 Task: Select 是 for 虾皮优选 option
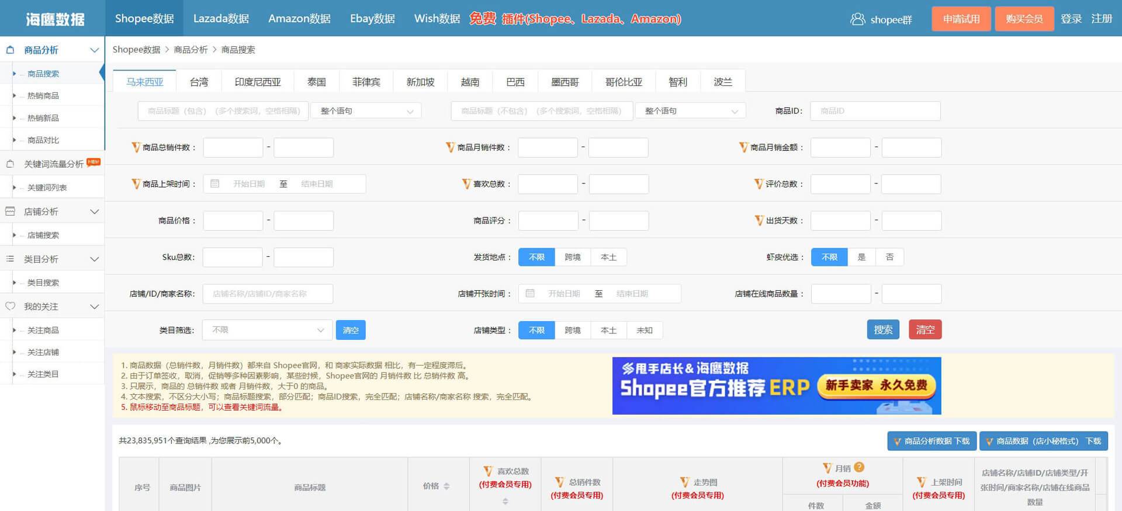(x=861, y=257)
